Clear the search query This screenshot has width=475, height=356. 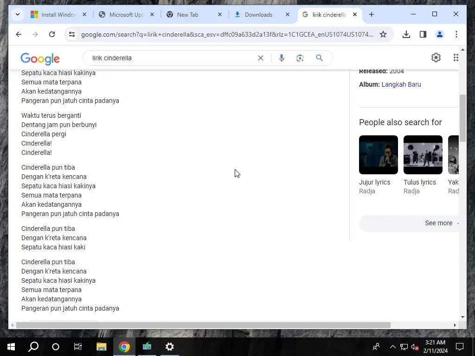(x=261, y=58)
